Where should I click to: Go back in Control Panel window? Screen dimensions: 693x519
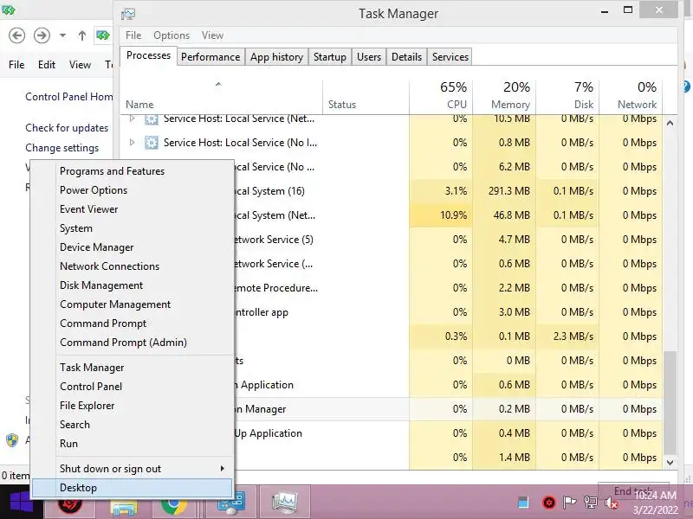[16, 35]
